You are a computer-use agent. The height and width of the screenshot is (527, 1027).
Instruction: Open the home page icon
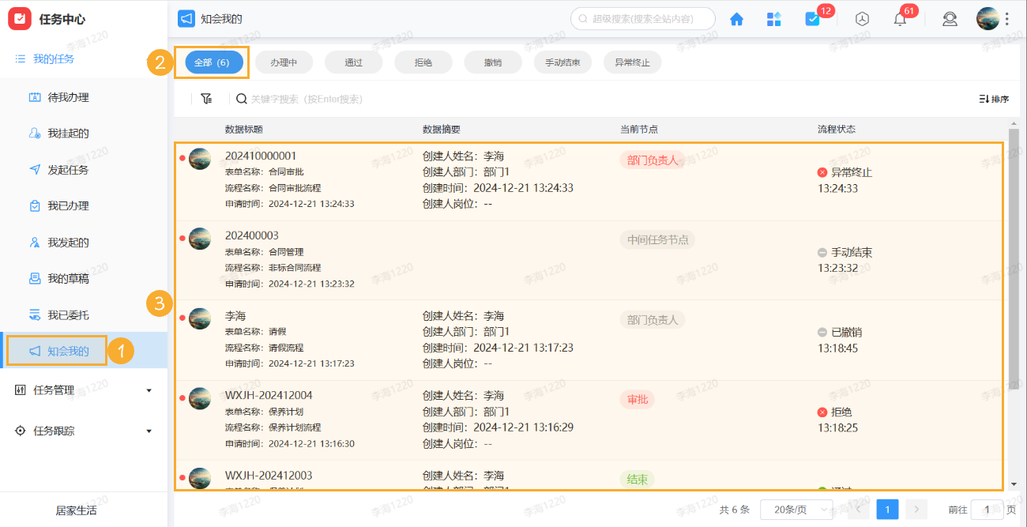pos(735,18)
